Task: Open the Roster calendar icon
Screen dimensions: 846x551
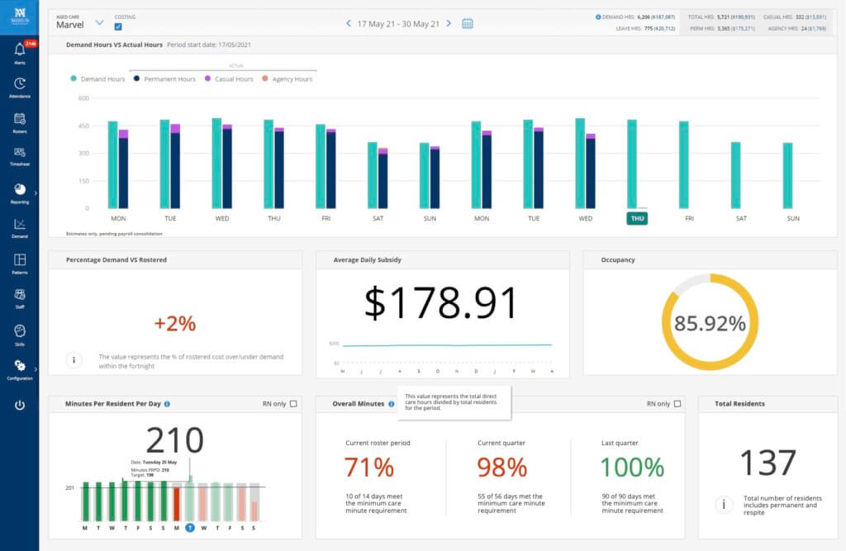Action: click(20, 120)
